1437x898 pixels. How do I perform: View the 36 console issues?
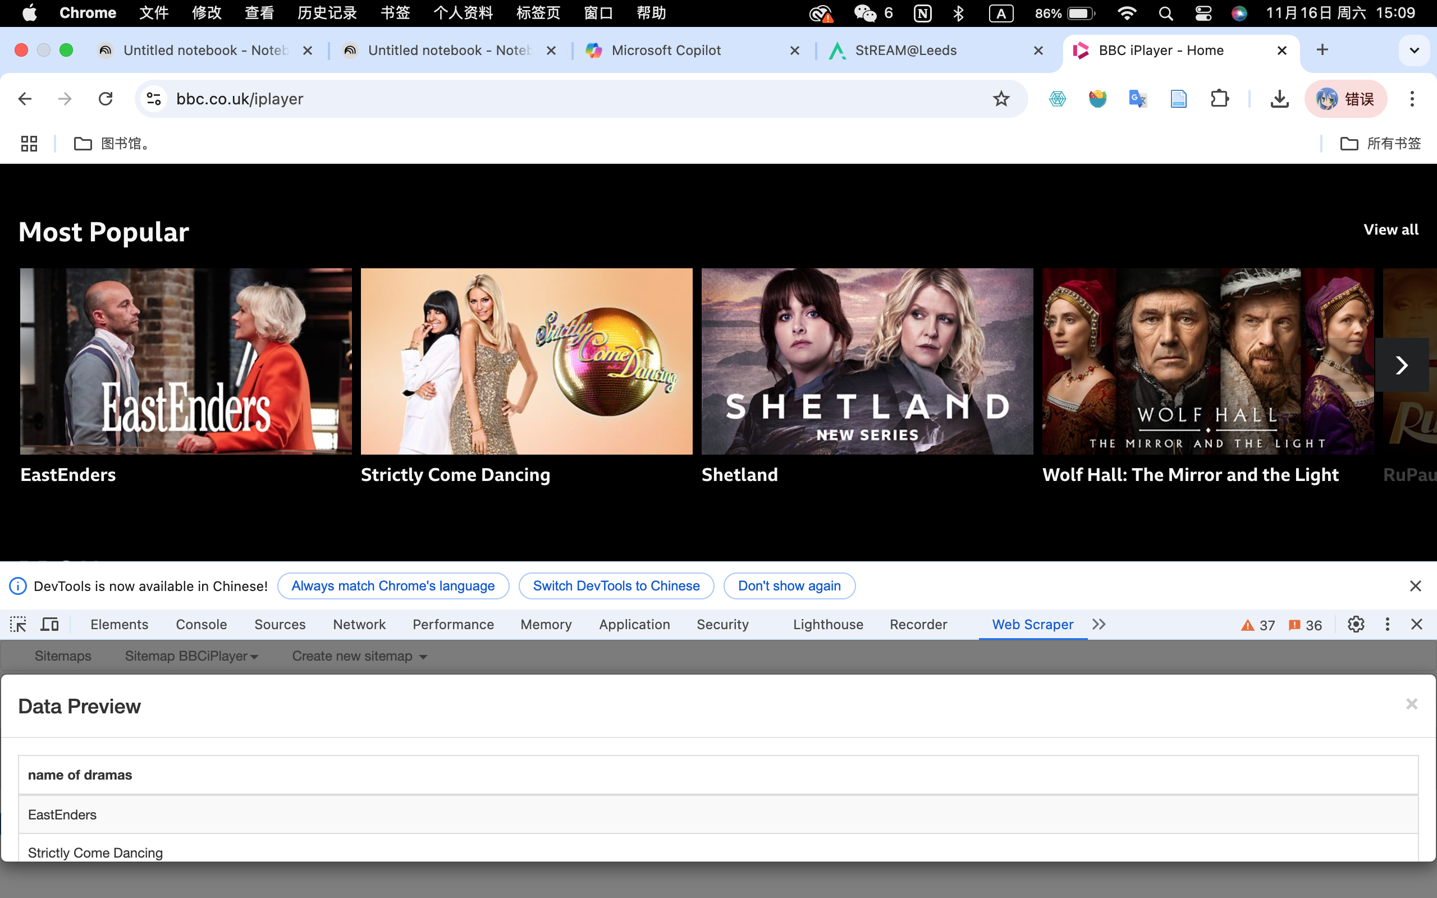pyautogui.click(x=1305, y=625)
